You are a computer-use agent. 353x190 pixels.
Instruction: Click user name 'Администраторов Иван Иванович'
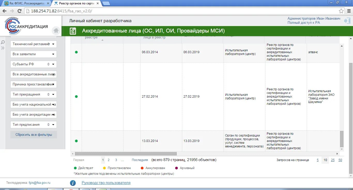point(314,19)
